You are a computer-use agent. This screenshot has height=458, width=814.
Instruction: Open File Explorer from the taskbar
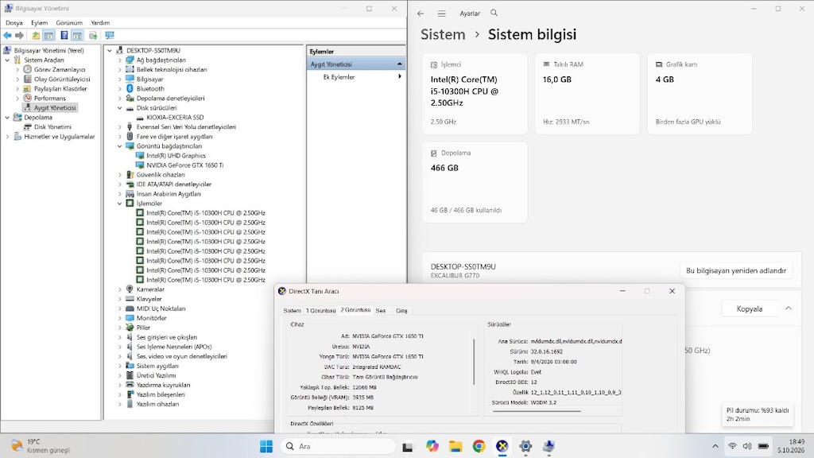point(455,446)
